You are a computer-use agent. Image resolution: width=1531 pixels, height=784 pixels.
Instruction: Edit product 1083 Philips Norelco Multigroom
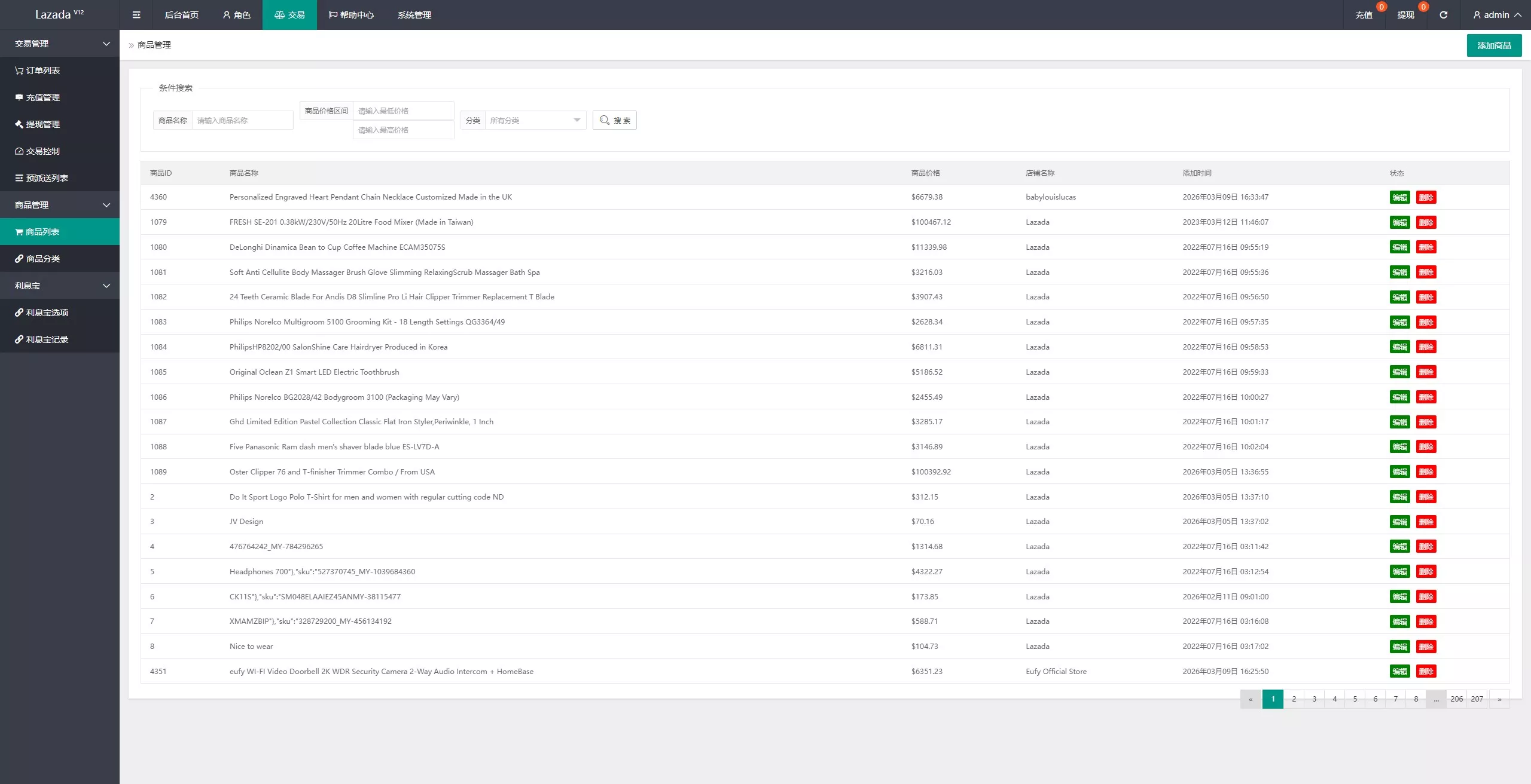[x=1399, y=322]
